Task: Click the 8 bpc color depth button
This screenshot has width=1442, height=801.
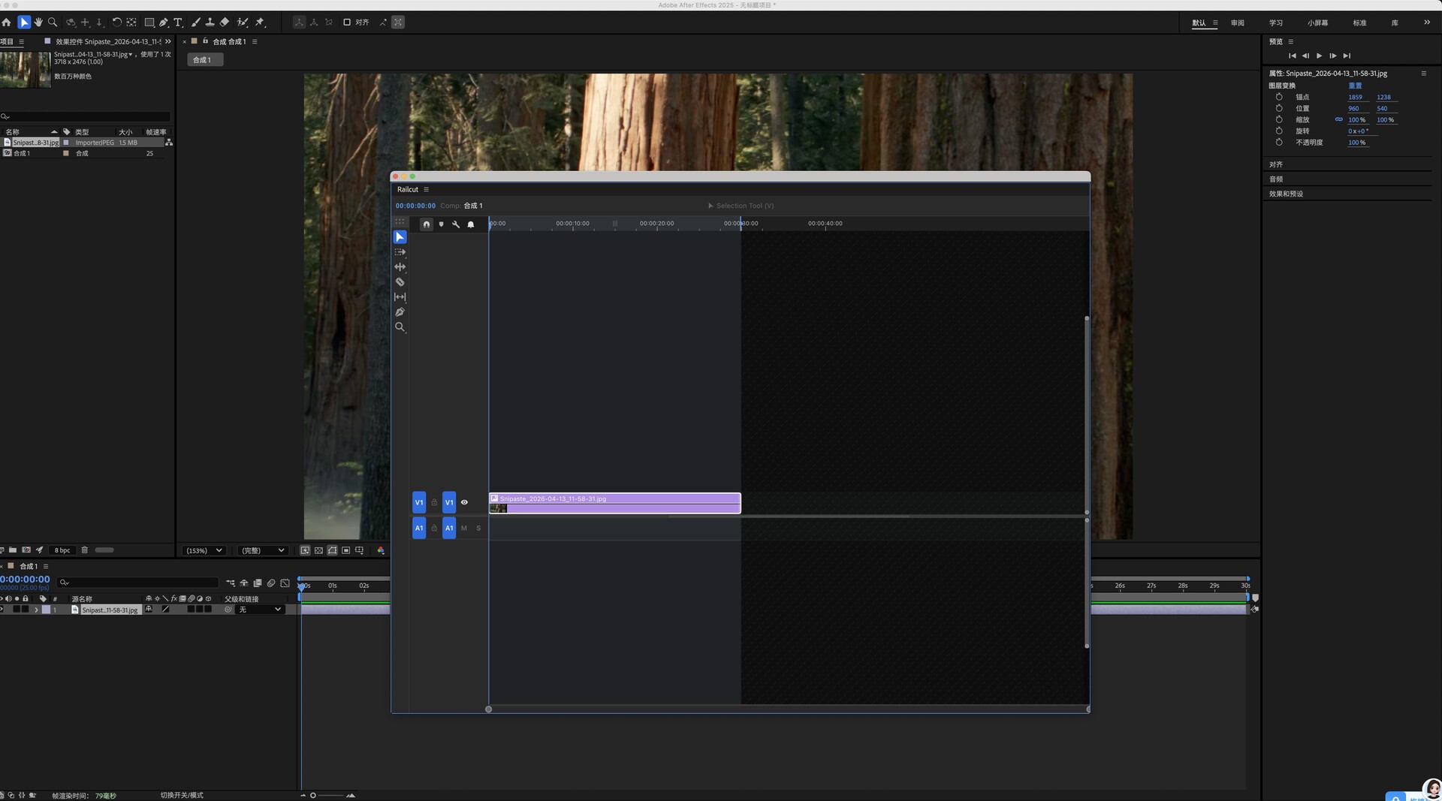Action: coord(62,550)
